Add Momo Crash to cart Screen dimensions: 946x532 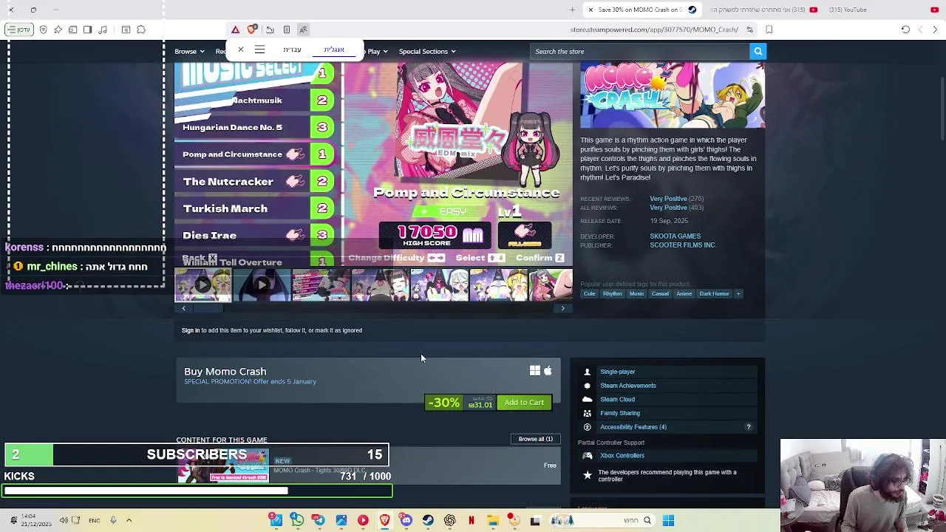click(x=524, y=403)
